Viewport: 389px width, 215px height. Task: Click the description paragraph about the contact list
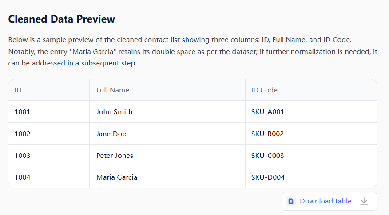(x=193, y=52)
